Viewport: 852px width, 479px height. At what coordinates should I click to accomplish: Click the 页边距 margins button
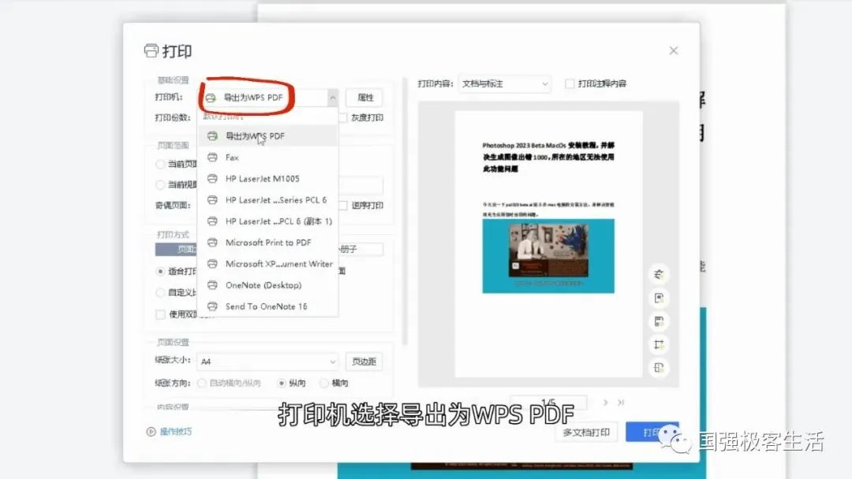tap(364, 362)
